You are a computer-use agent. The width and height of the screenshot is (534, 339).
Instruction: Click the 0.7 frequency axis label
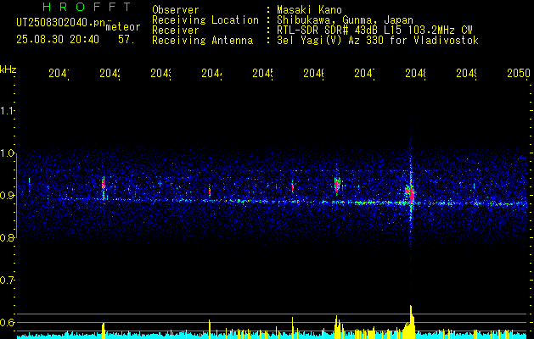pyautogui.click(x=7, y=281)
